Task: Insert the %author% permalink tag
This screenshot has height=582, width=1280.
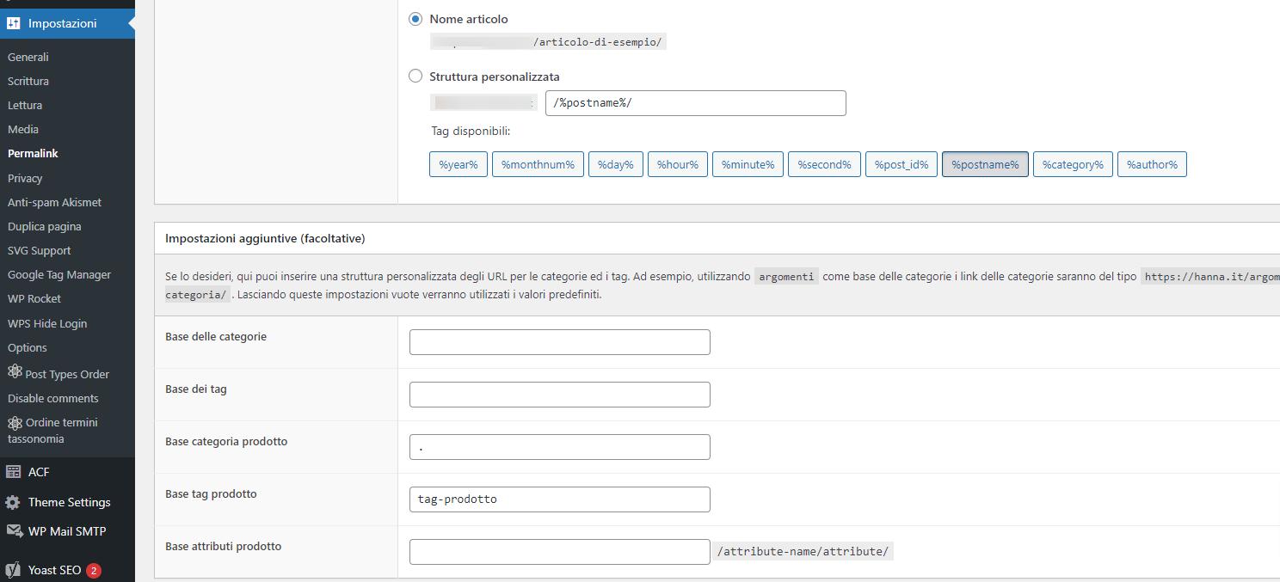Action: [x=1152, y=163]
